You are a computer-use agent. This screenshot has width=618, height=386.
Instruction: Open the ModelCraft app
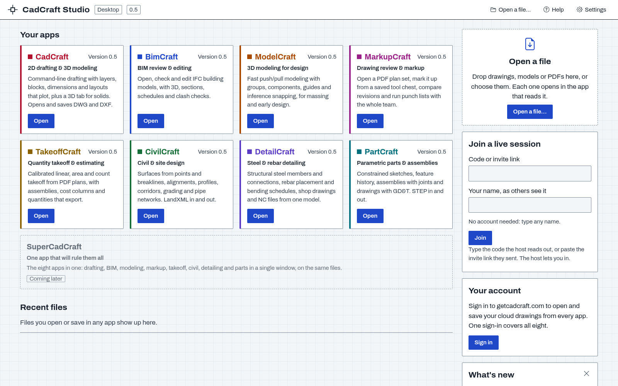point(260,121)
